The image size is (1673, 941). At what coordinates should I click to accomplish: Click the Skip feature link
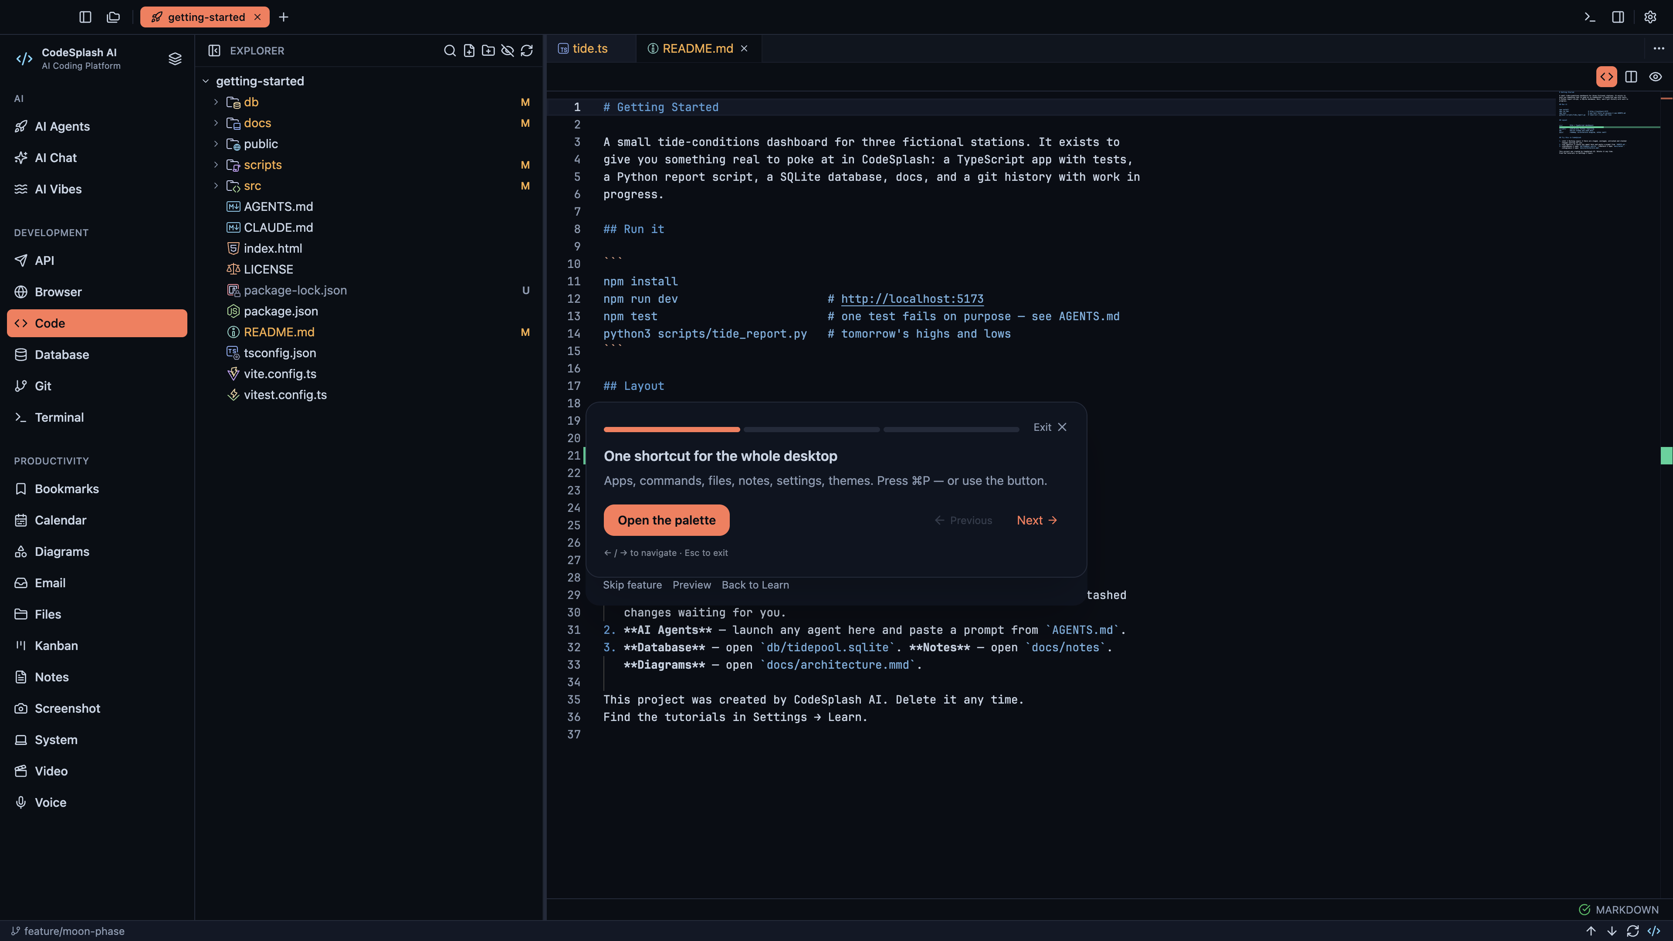coord(633,585)
